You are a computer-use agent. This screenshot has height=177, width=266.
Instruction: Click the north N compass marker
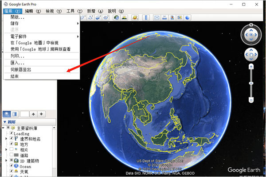pyautogui.click(x=251, y=25)
